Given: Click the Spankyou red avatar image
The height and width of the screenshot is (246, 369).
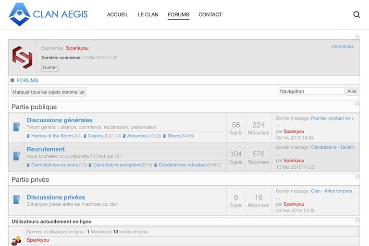Looking at the screenshot, I should click(23, 58).
